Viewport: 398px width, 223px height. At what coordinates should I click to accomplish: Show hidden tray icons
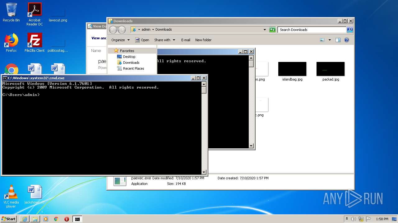point(347,219)
